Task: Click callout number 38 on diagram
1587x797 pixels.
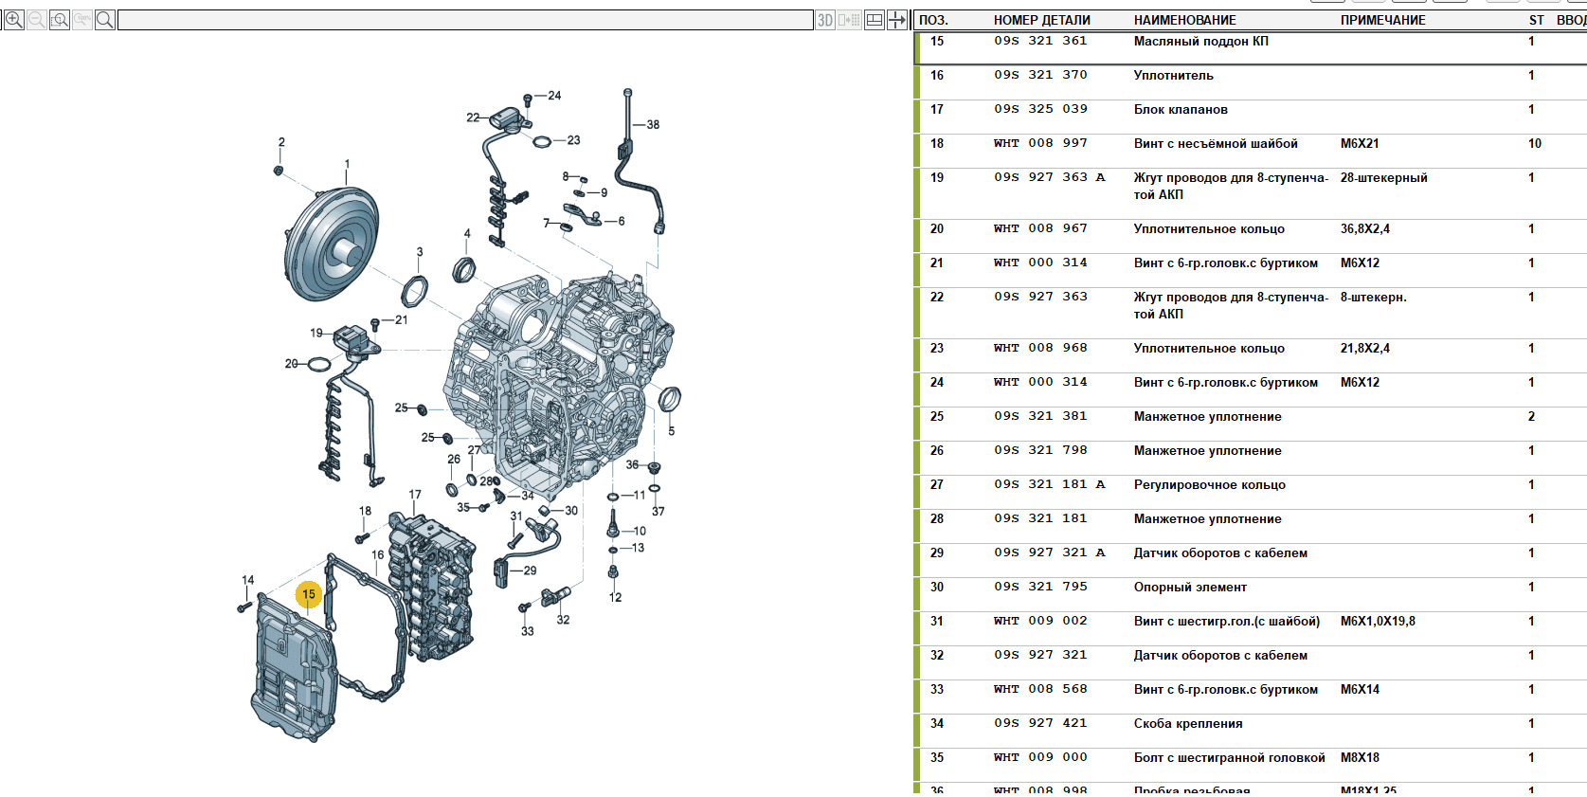Action: click(653, 124)
